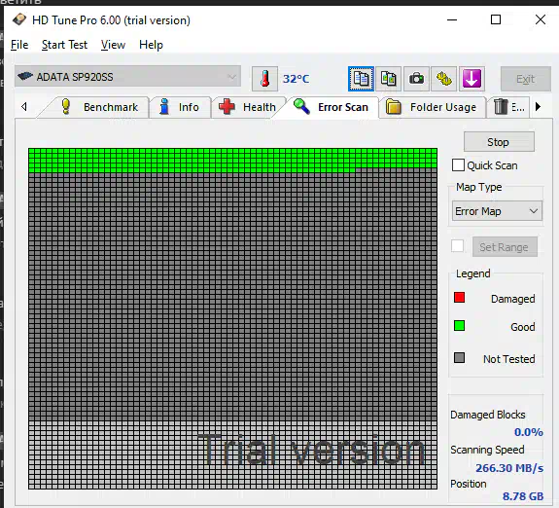
Task: Click the drive icon beside ADATA SP920SS
Action: pos(25,76)
